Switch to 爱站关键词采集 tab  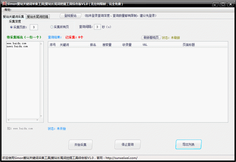tap(13, 17)
